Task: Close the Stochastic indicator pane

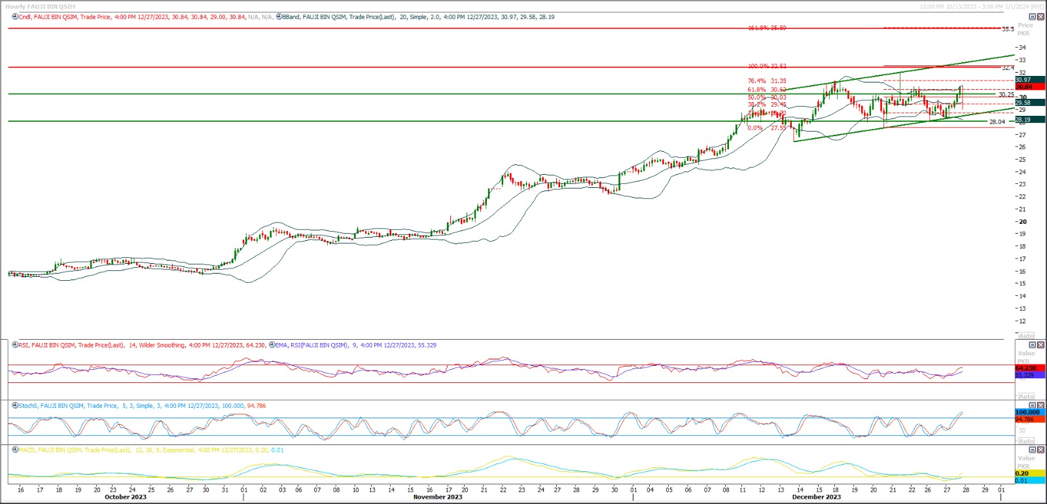Action: point(1041,405)
